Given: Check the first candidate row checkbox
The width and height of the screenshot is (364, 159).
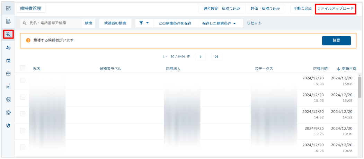Looking at the screenshot, I should pyautogui.click(x=23, y=81).
